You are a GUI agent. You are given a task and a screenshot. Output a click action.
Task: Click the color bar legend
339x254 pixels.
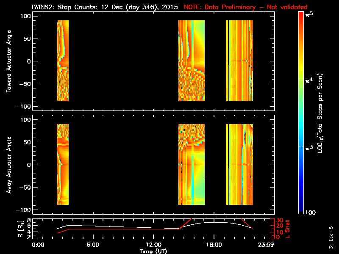pyautogui.click(x=301, y=113)
